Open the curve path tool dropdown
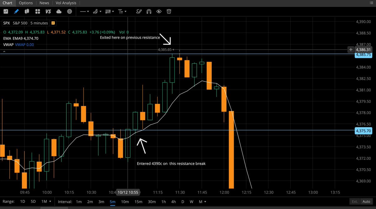 coord(97,11)
